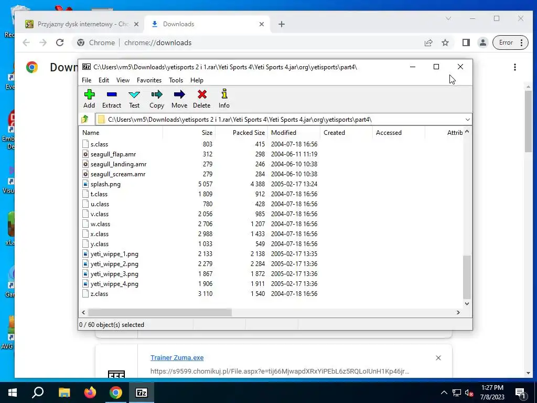
Task: Open the Edit menu
Action: tap(104, 80)
